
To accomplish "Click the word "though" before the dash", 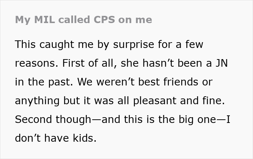I will (74, 120).
